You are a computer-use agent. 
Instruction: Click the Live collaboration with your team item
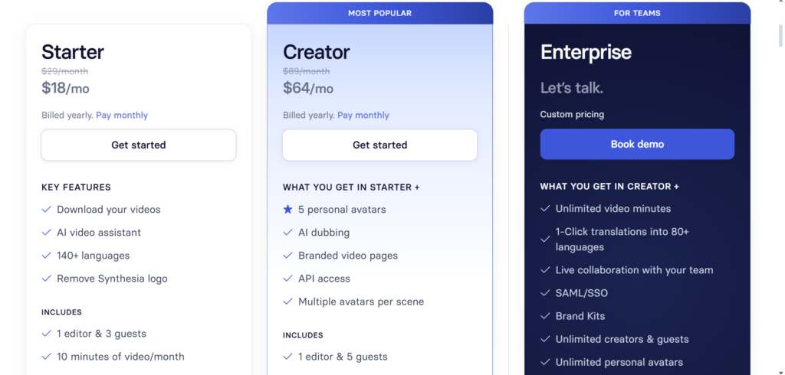click(634, 270)
